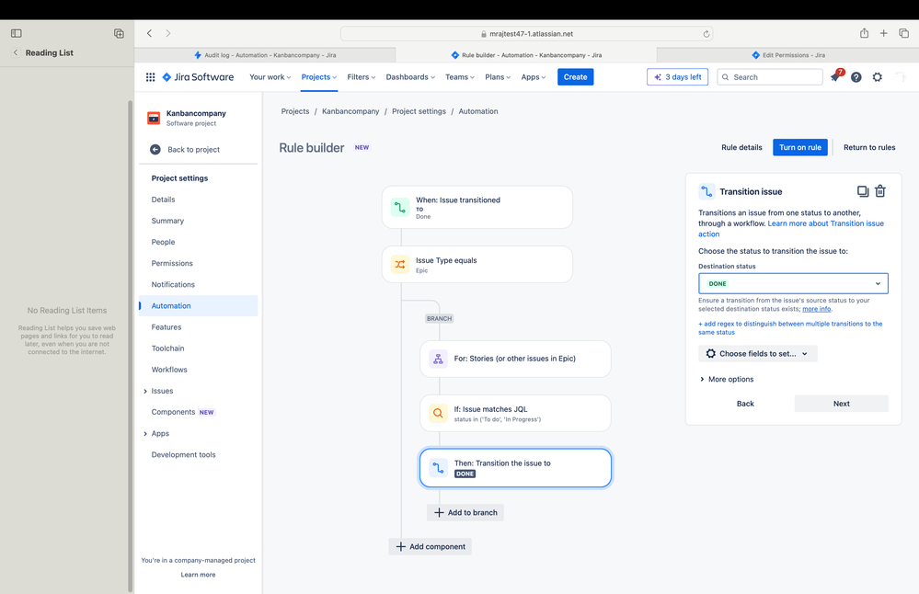
Task: Focus the Jira Search field
Action: pos(770,76)
